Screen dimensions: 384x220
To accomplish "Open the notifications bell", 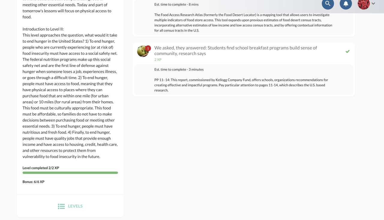I will click(x=346, y=4).
